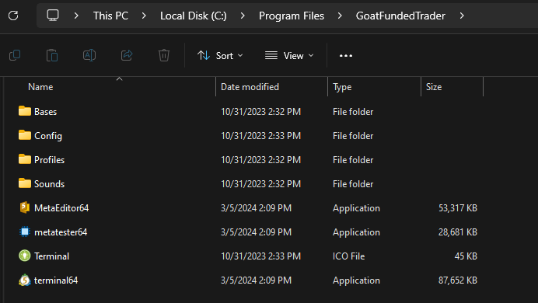This screenshot has width=538, height=303.
Task: Click the Delete trash can icon
Action: (x=164, y=55)
